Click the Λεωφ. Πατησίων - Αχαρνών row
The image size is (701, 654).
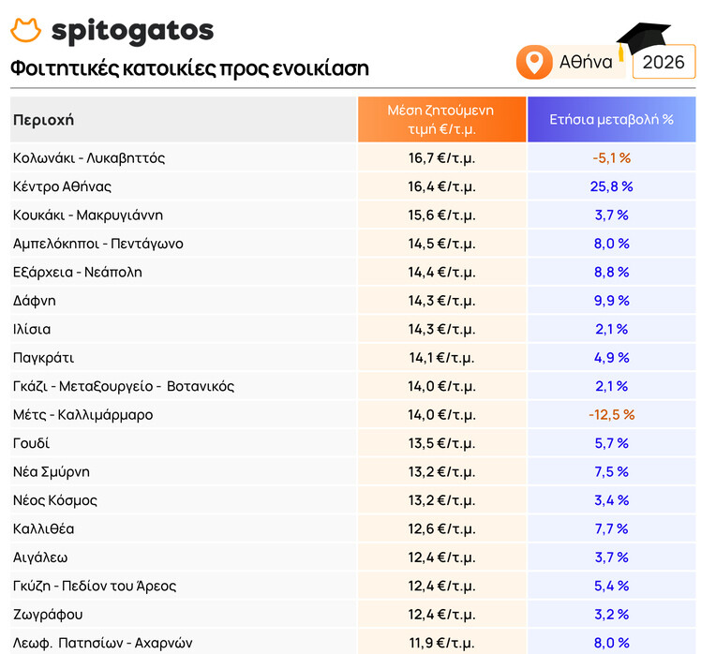352,642
